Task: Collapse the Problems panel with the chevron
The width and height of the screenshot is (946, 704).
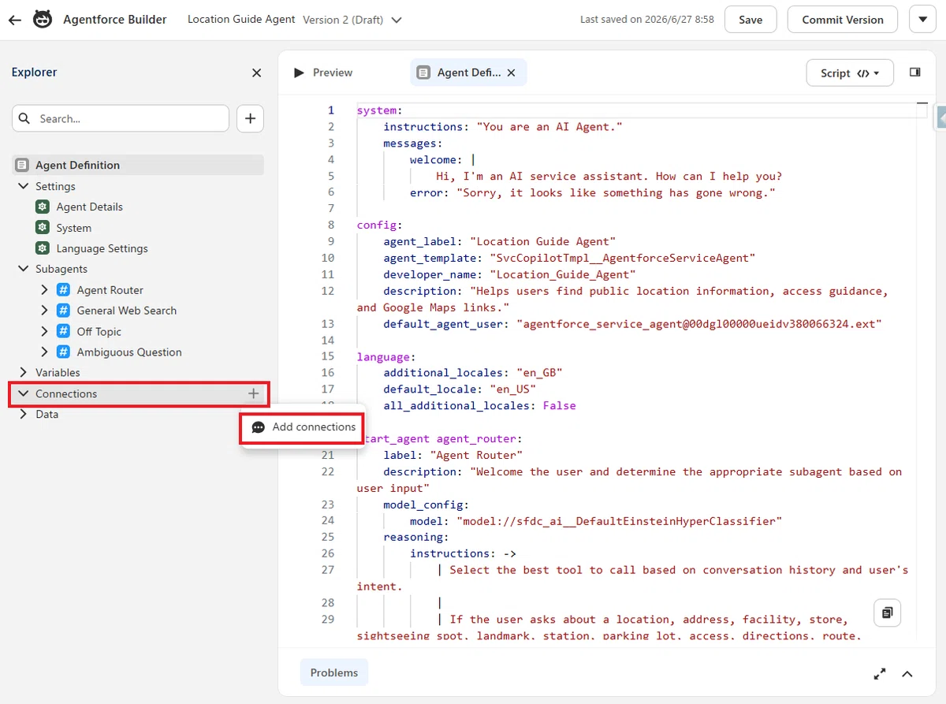Action: pyautogui.click(x=907, y=674)
